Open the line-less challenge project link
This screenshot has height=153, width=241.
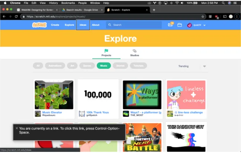pyautogui.click(x=189, y=112)
